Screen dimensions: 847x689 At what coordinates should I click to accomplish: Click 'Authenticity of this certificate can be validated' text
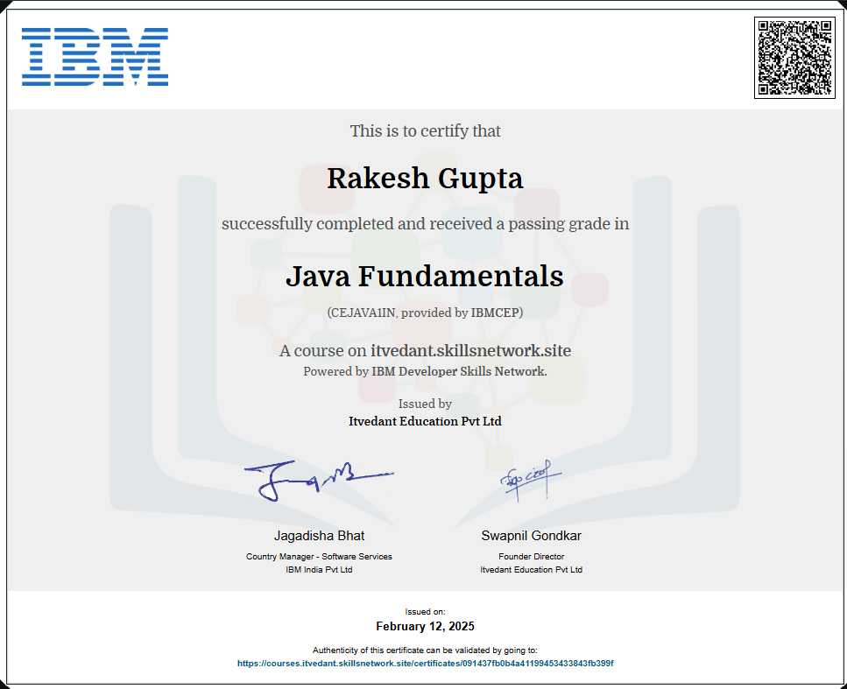[x=425, y=650]
